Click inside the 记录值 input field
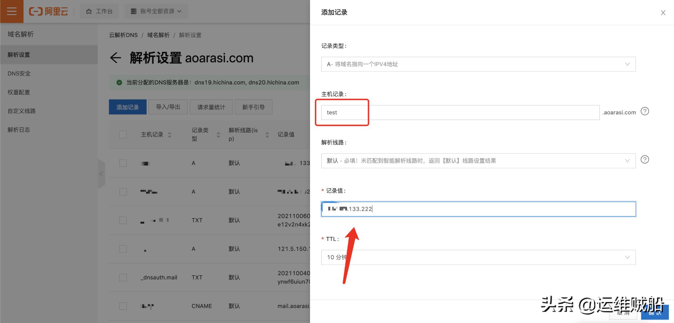Viewport: 674px width, 323px height. click(x=478, y=209)
